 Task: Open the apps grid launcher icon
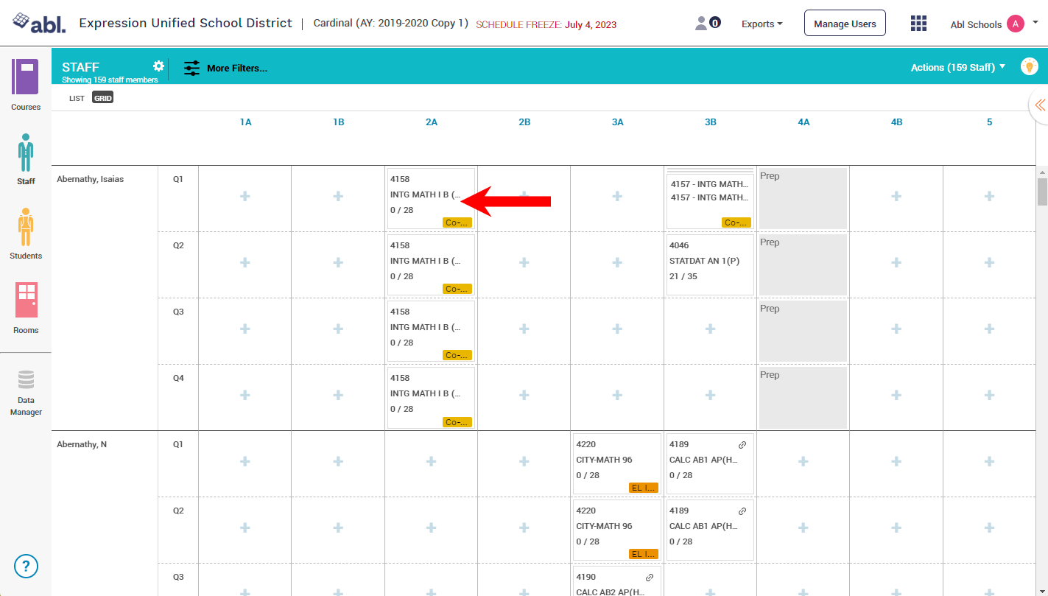(918, 24)
